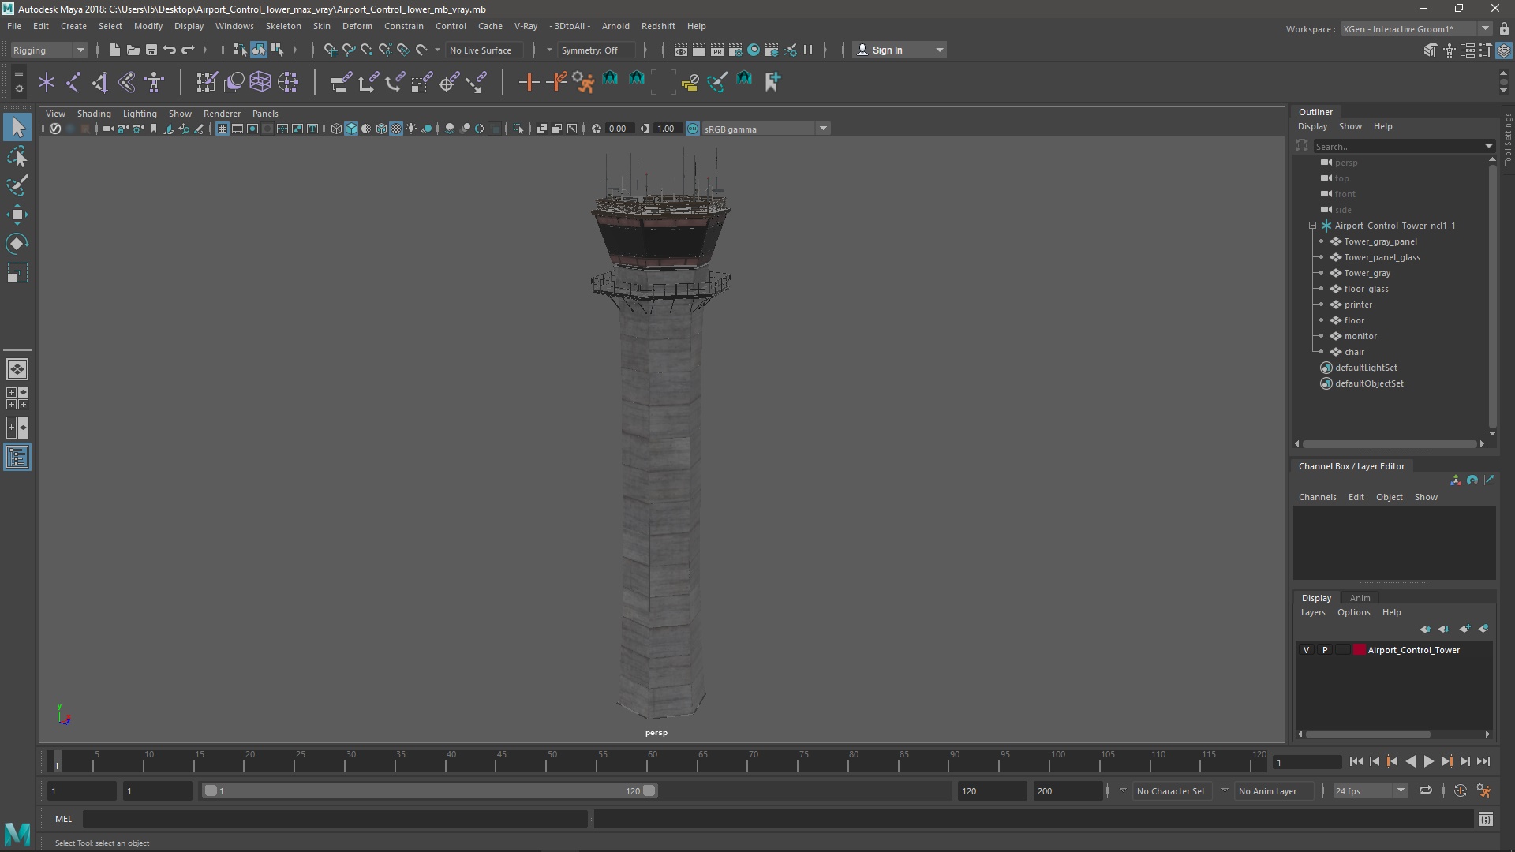Image resolution: width=1515 pixels, height=852 pixels.
Task: Open the 24 fps frame rate dropdown
Action: click(1370, 790)
